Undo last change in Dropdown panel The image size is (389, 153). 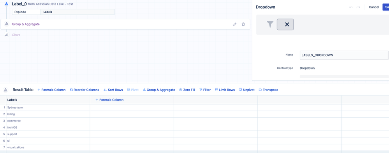coord(351,7)
